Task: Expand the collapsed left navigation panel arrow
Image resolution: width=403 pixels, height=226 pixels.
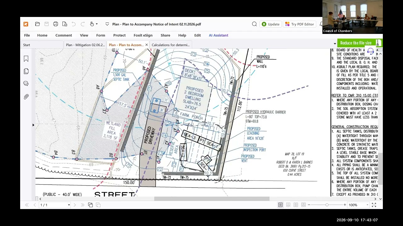Action: click(33, 125)
